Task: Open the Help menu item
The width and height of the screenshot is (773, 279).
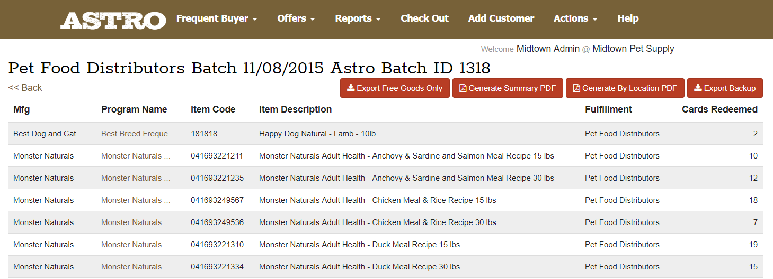Action: pyautogui.click(x=628, y=18)
